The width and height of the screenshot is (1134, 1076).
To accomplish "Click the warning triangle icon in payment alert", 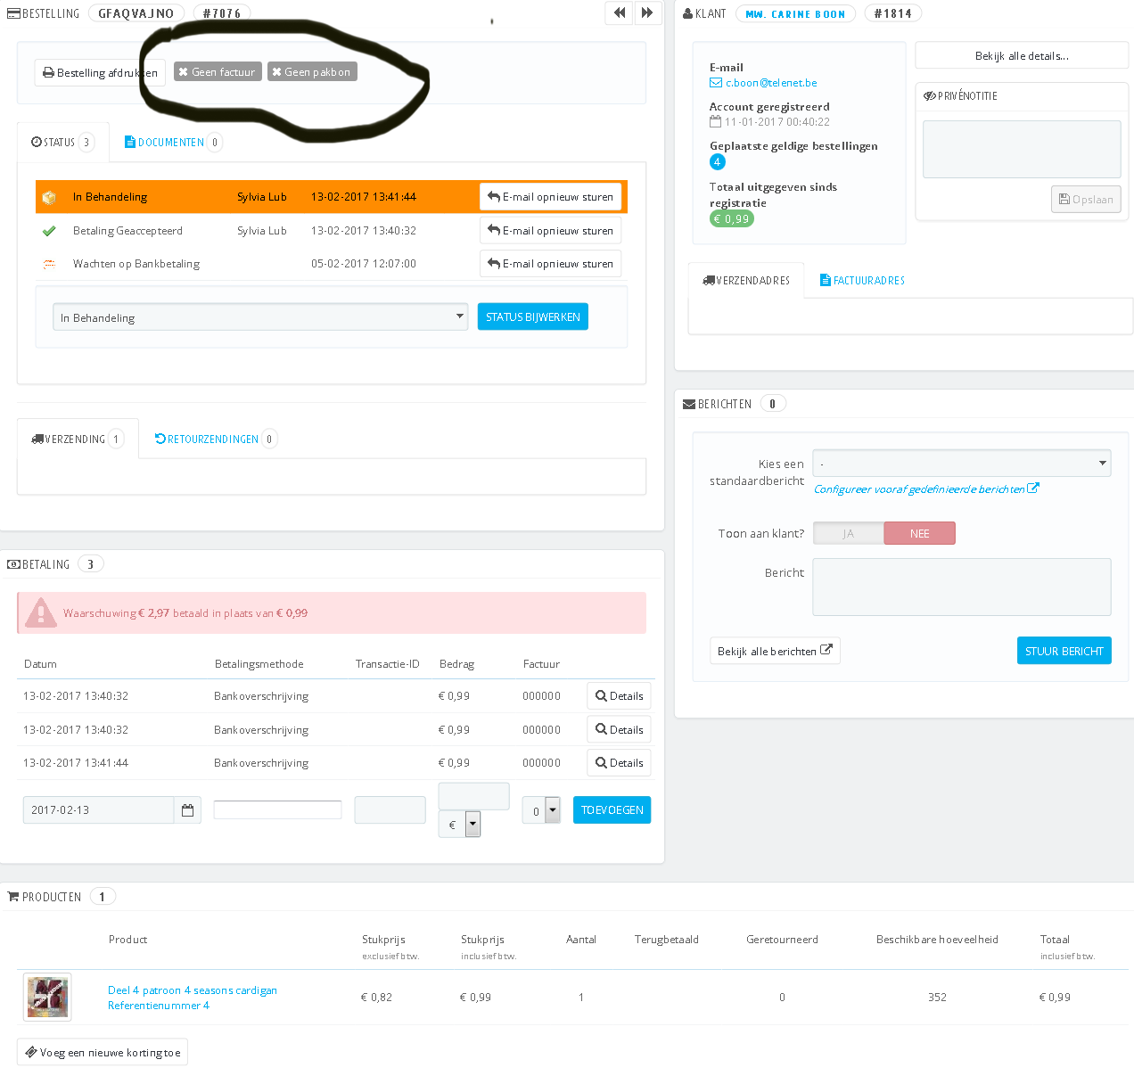I will (40, 612).
